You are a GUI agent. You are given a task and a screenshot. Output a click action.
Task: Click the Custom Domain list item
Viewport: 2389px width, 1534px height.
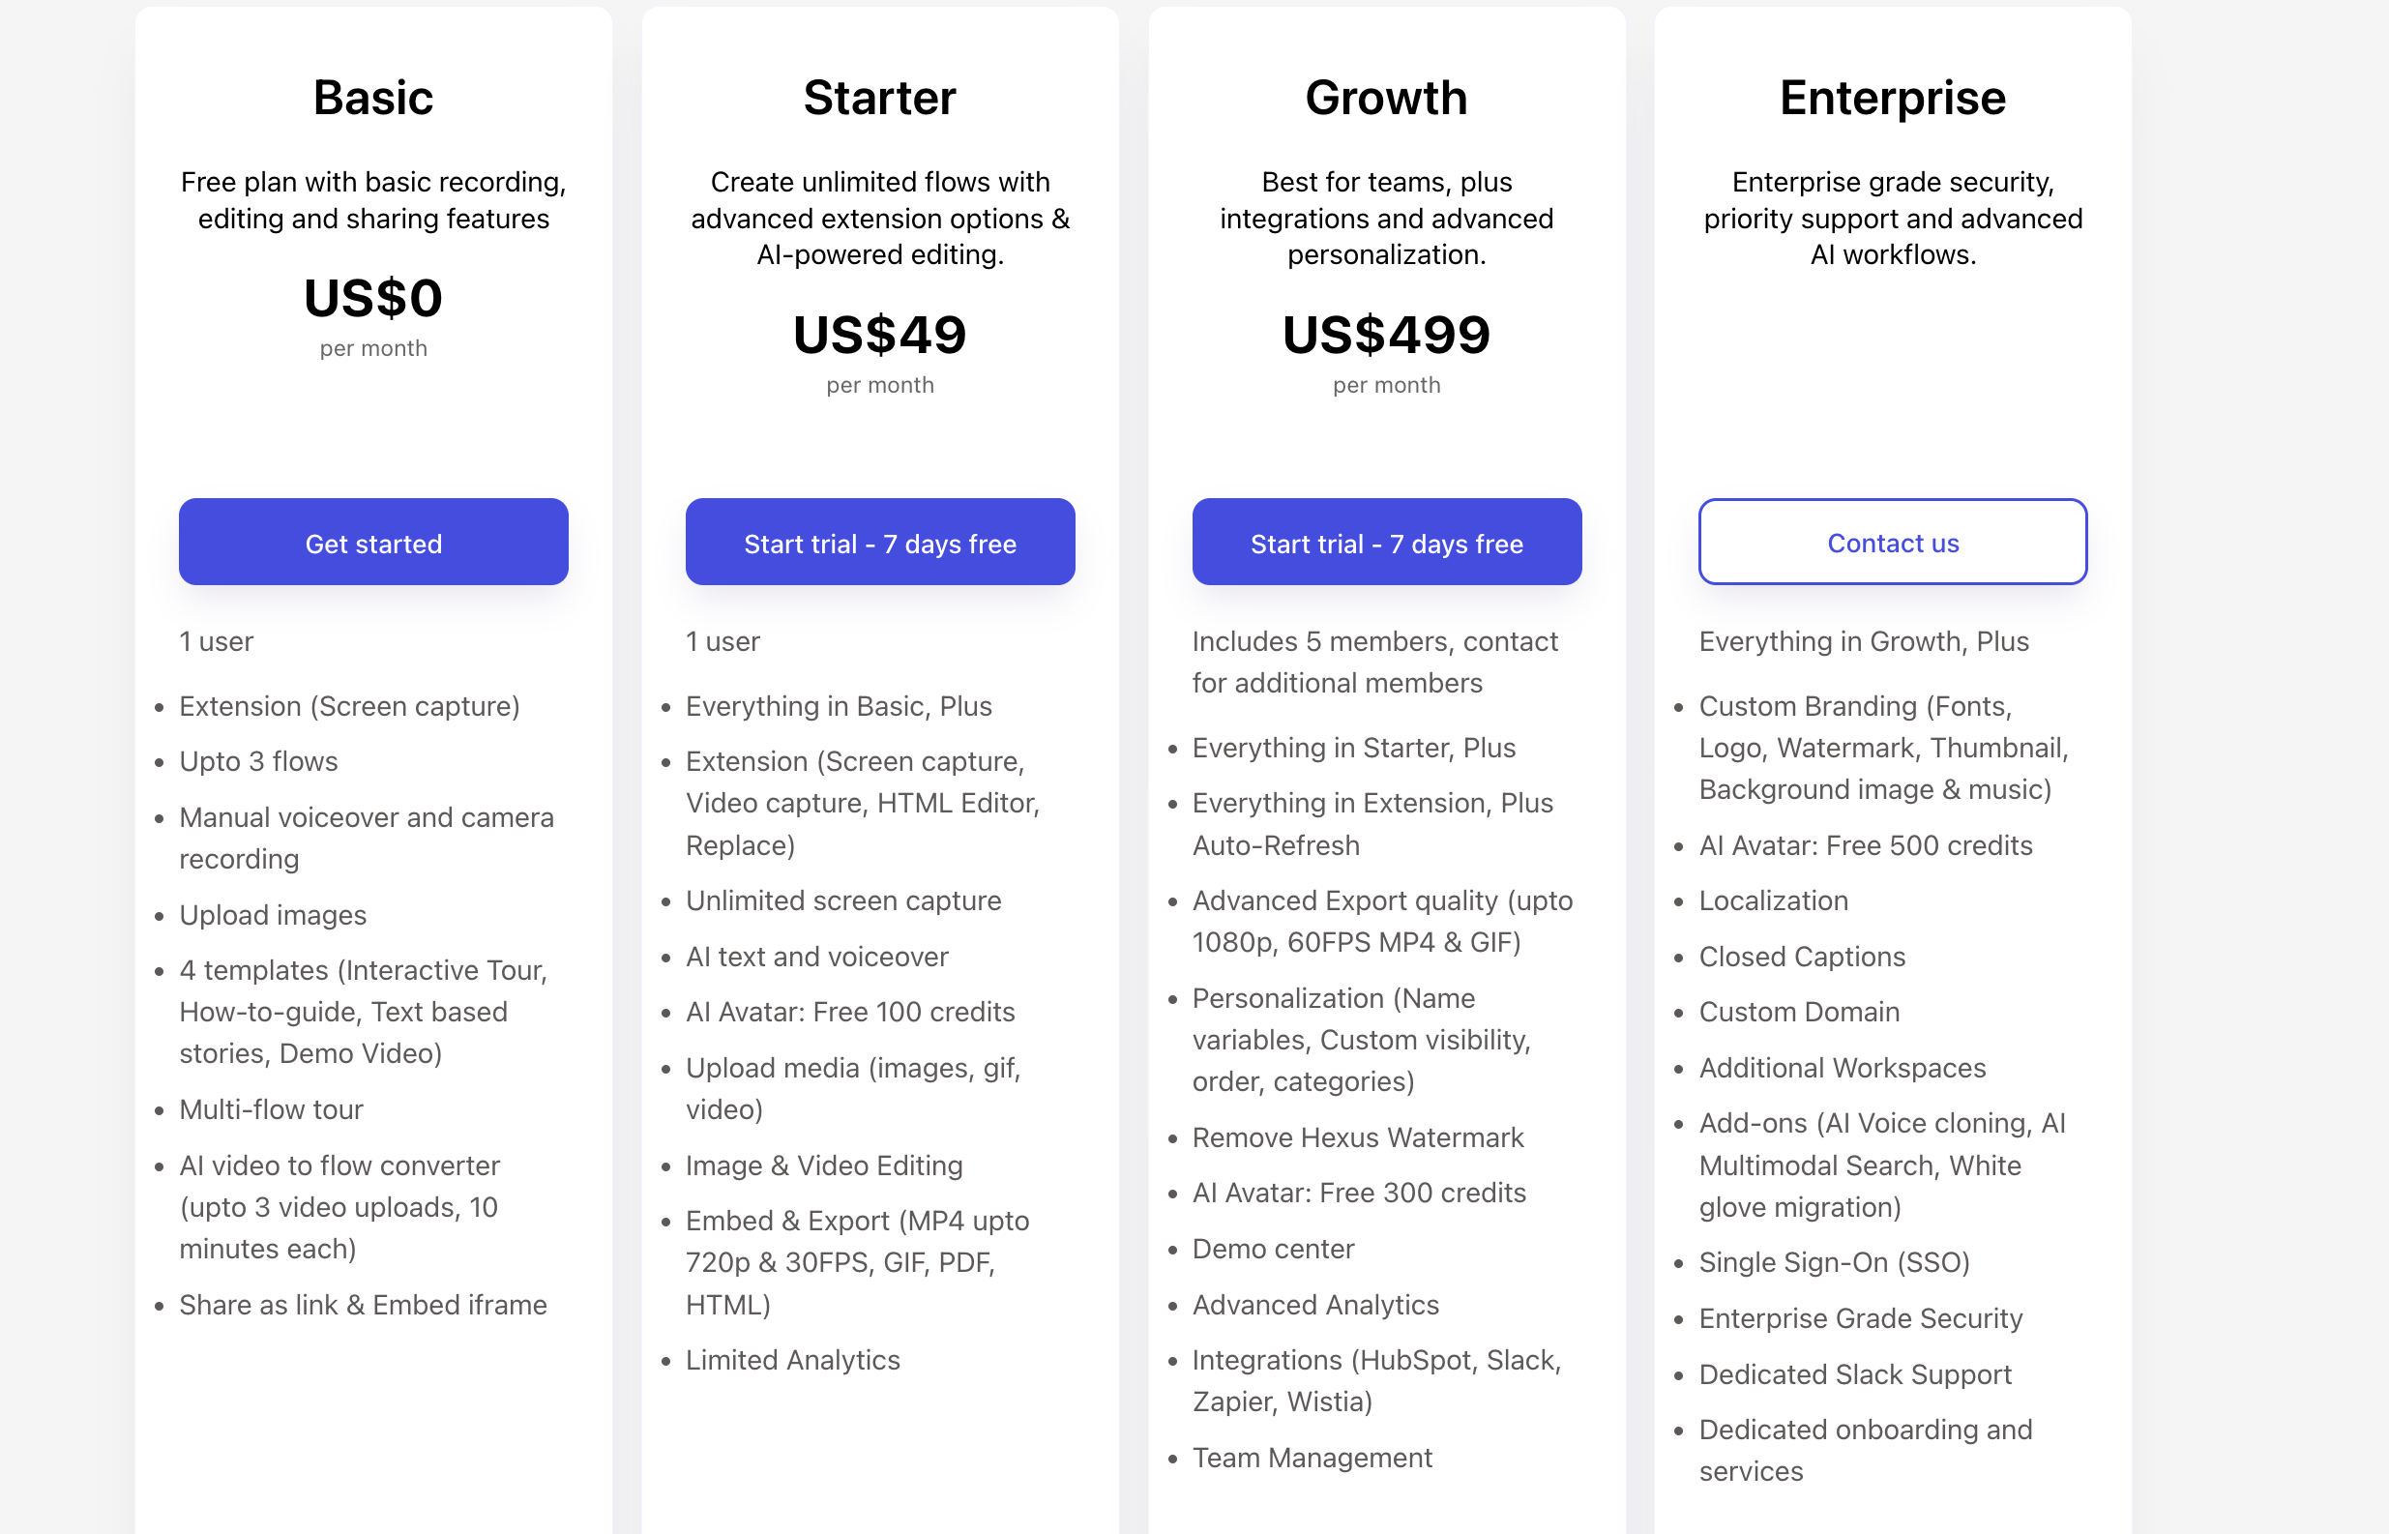click(1798, 1012)
